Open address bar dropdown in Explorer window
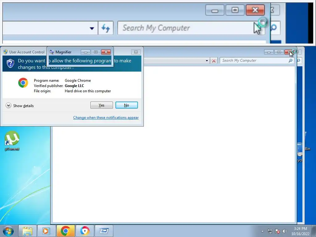The width and height of the screenshot is (316, 237). point(207,61)
